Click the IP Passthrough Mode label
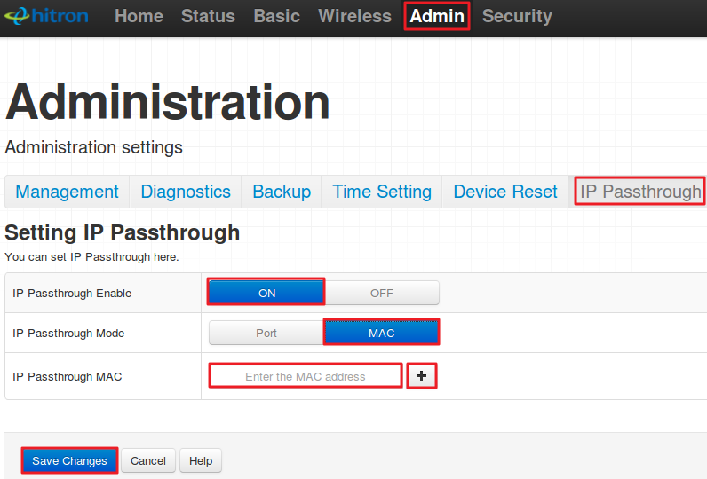The image size is (707, 479). pos(68,334)
